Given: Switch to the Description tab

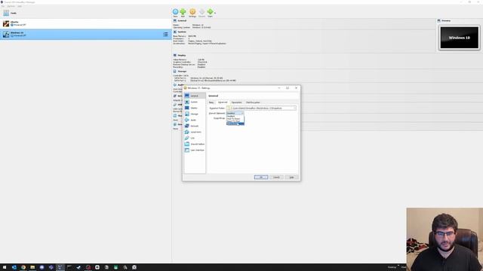Looking at the screenshot, I should coord(236,102).
